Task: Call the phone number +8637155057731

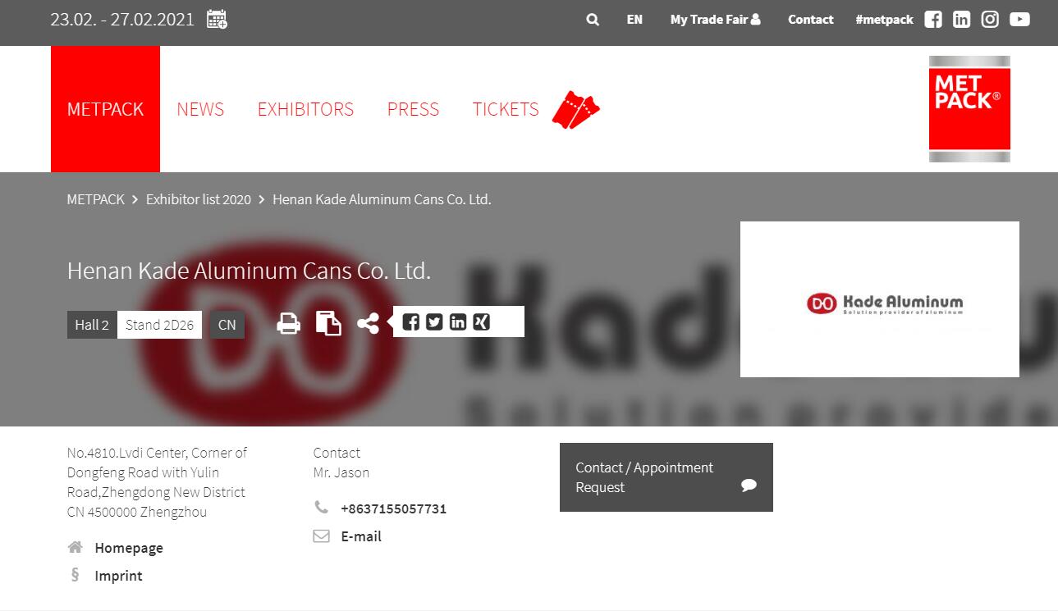Action: pos(394,508)
